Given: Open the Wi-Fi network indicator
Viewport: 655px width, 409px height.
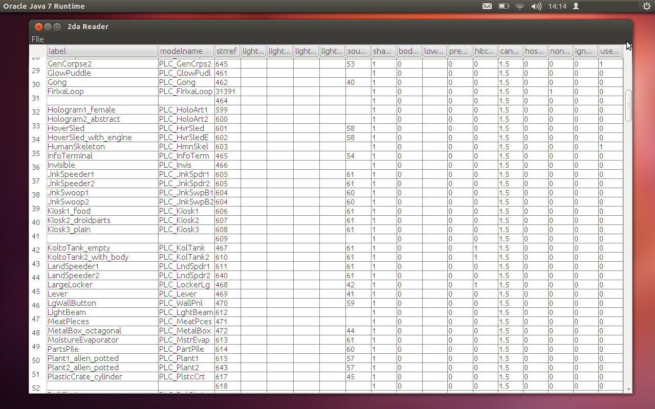Looking at the screenshot, I should [x=520, y=6].
